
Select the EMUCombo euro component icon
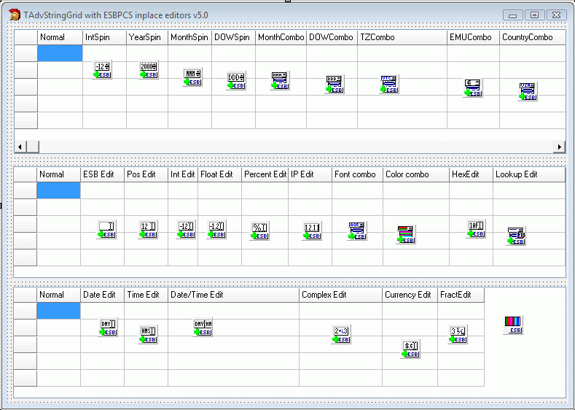point(473,88)
